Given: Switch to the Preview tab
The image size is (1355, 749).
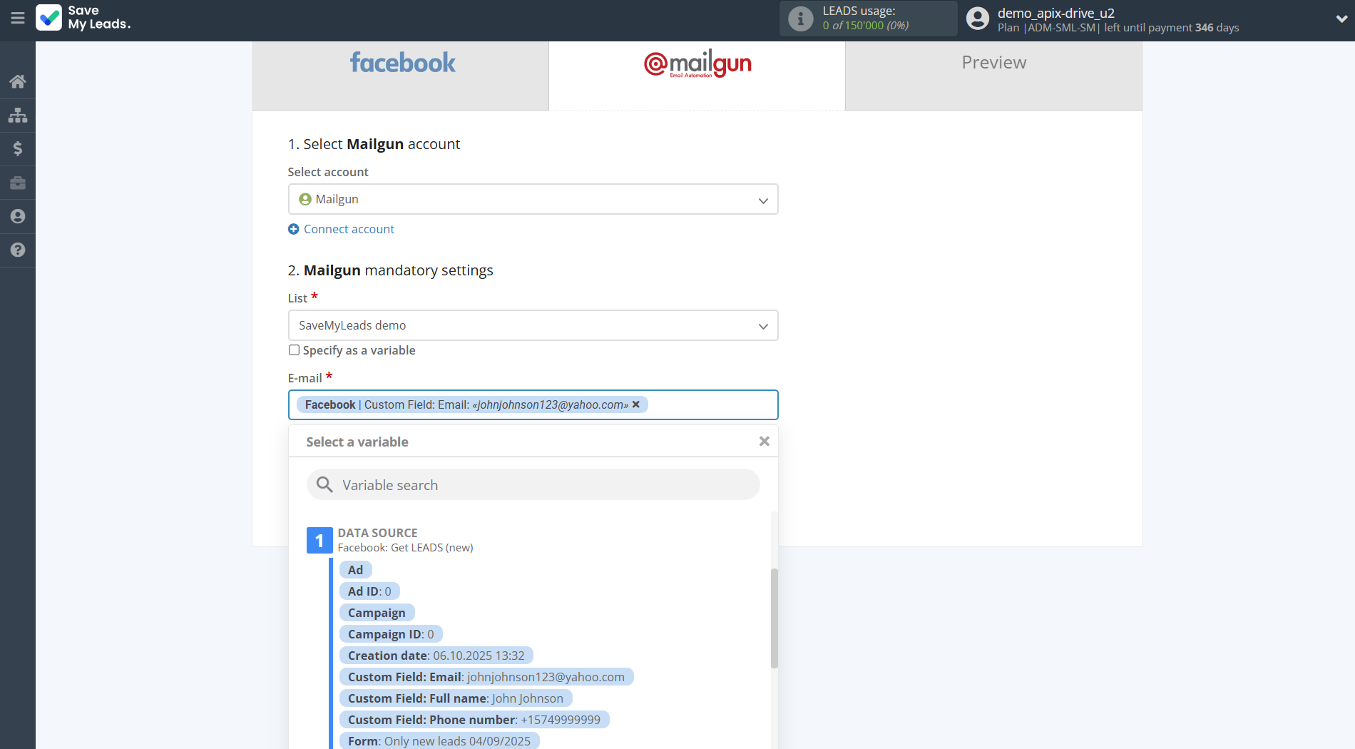Looking at the screenshot, I should pyautogui.click(x=993, y=63).
